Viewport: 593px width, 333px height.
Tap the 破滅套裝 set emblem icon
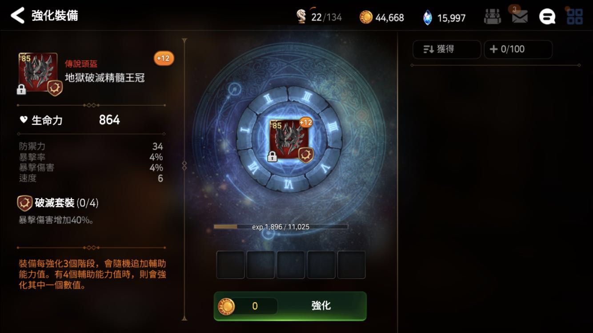click(24, 203)
